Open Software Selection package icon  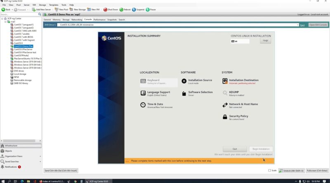184,93
